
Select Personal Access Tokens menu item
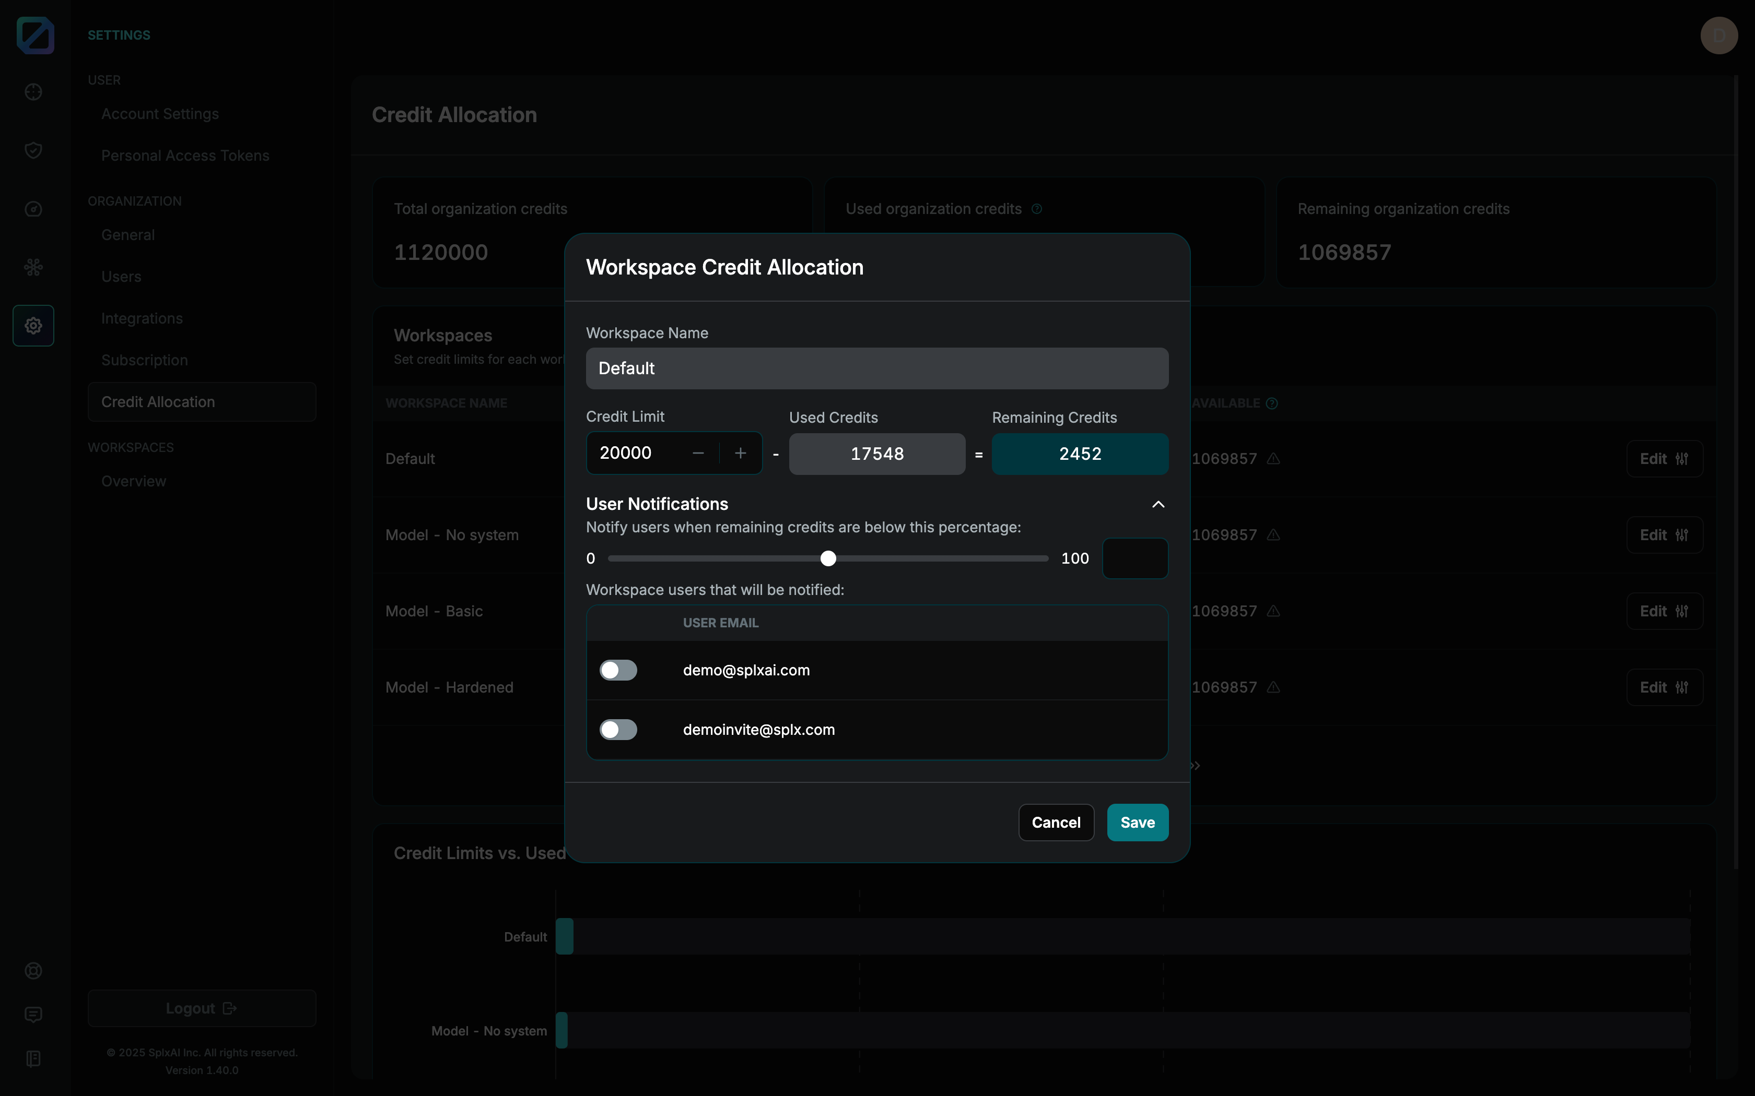pyautogui.click(x=185, y=156)
